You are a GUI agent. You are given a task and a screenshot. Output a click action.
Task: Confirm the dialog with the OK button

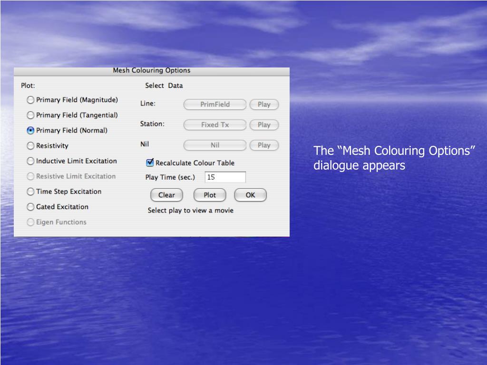click(250, 195)
